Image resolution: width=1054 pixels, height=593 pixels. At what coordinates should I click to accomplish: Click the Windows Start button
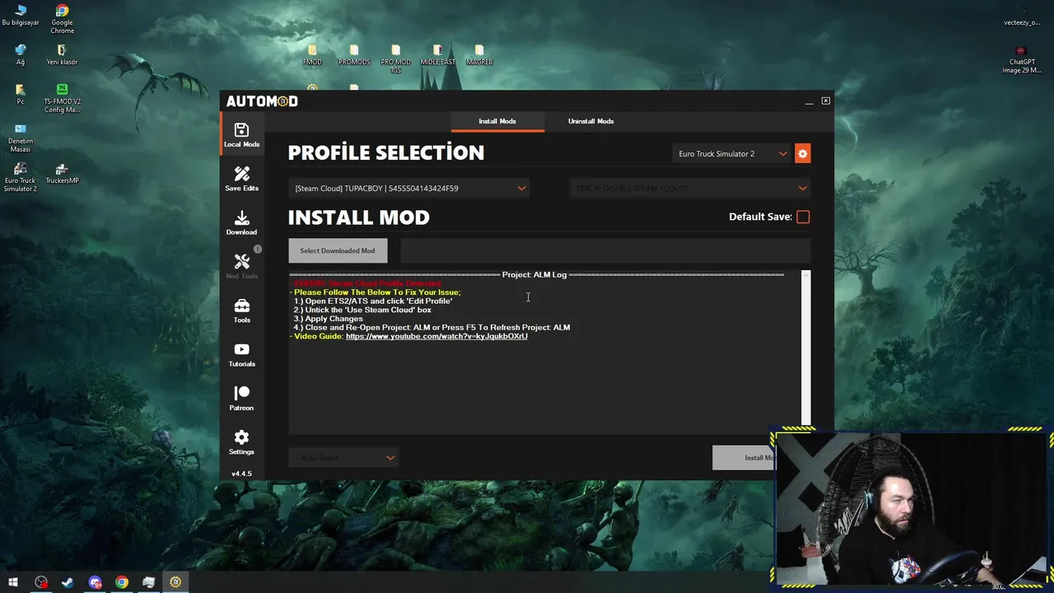pos(13,582)
